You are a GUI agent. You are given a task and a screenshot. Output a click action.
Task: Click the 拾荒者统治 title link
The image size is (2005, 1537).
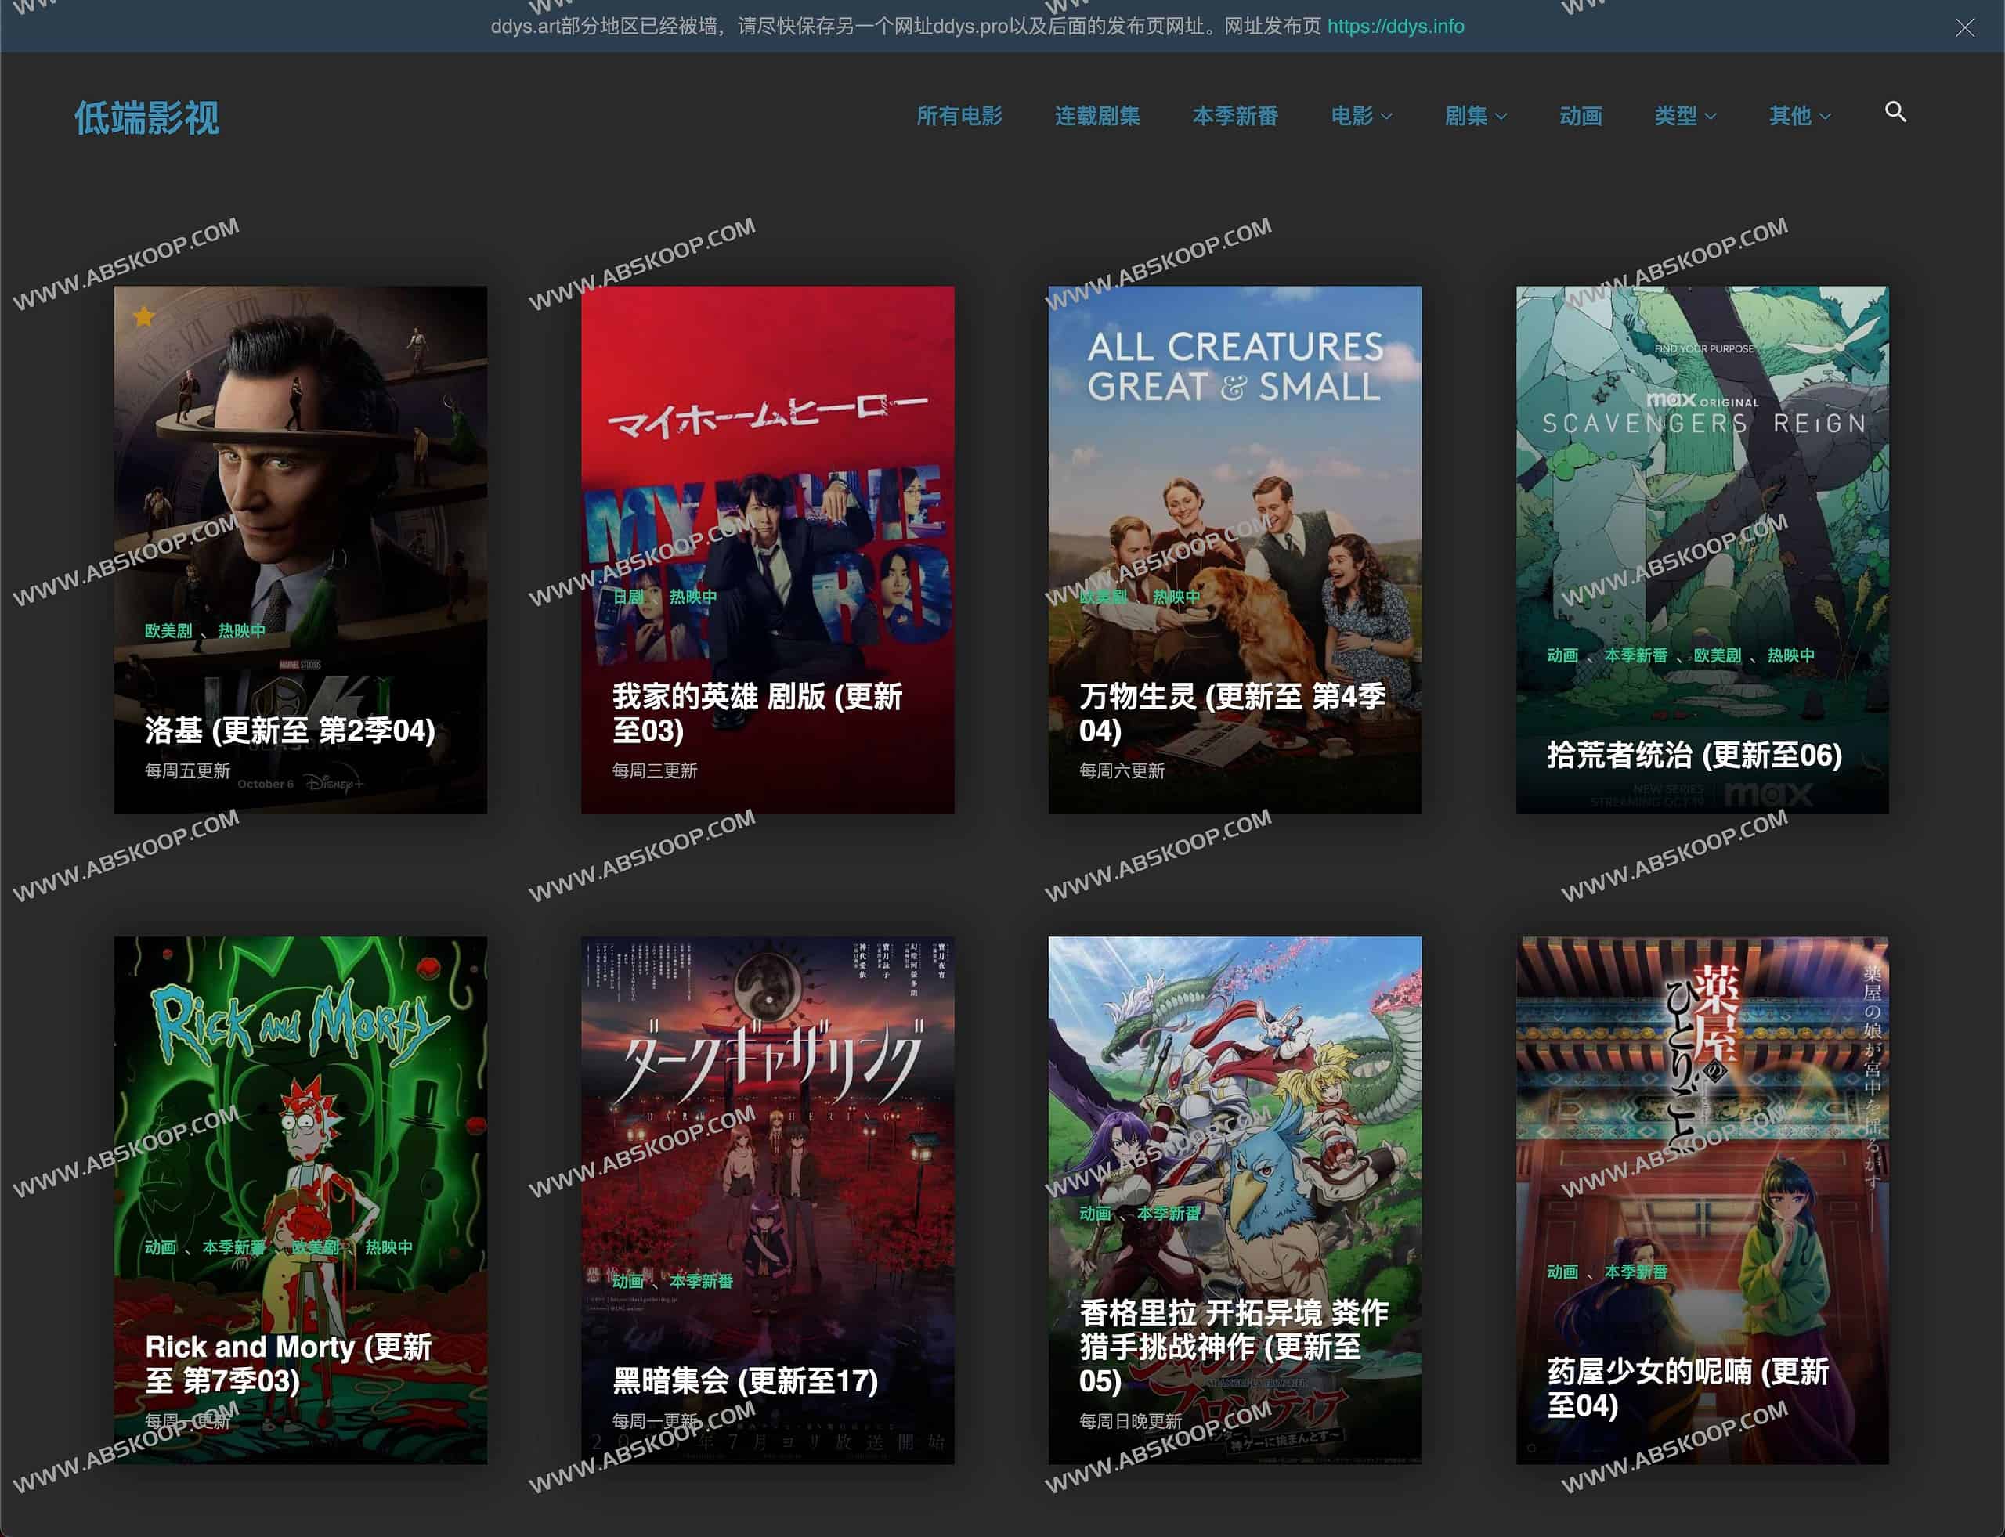[x=1693, y=755]
